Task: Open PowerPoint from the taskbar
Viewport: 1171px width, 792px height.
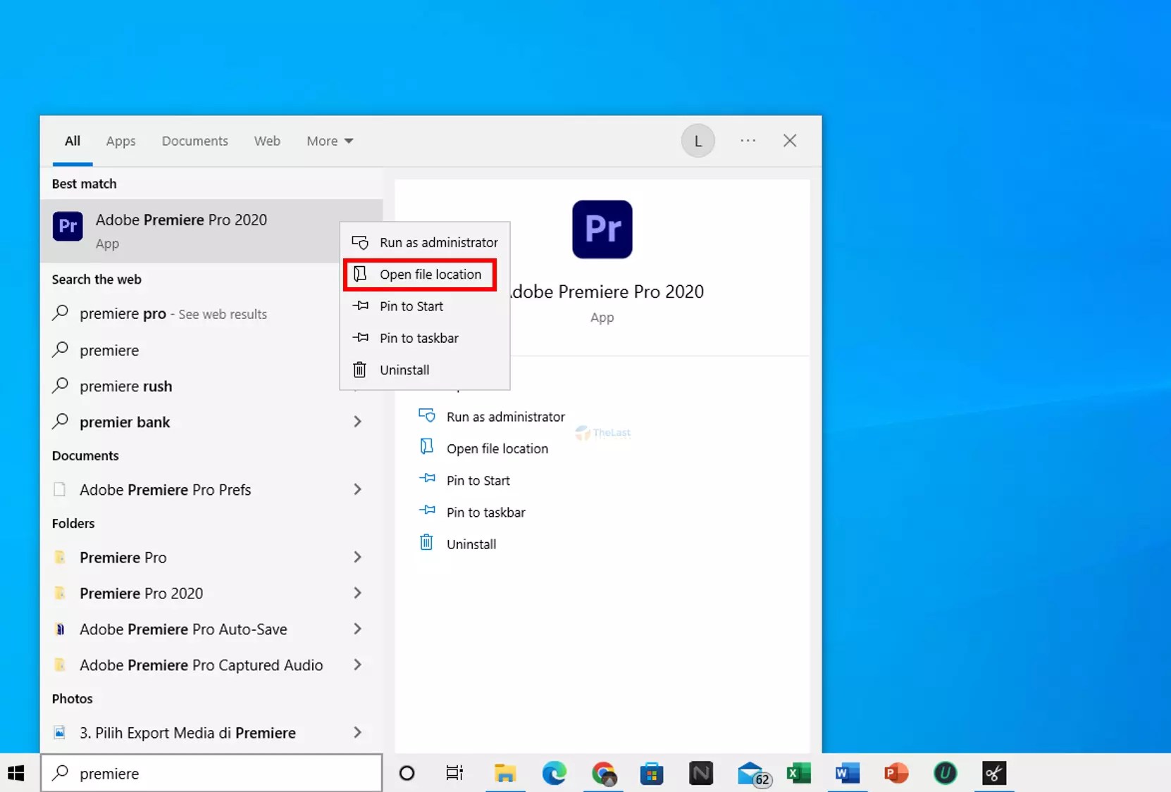Action: [896, 773]
